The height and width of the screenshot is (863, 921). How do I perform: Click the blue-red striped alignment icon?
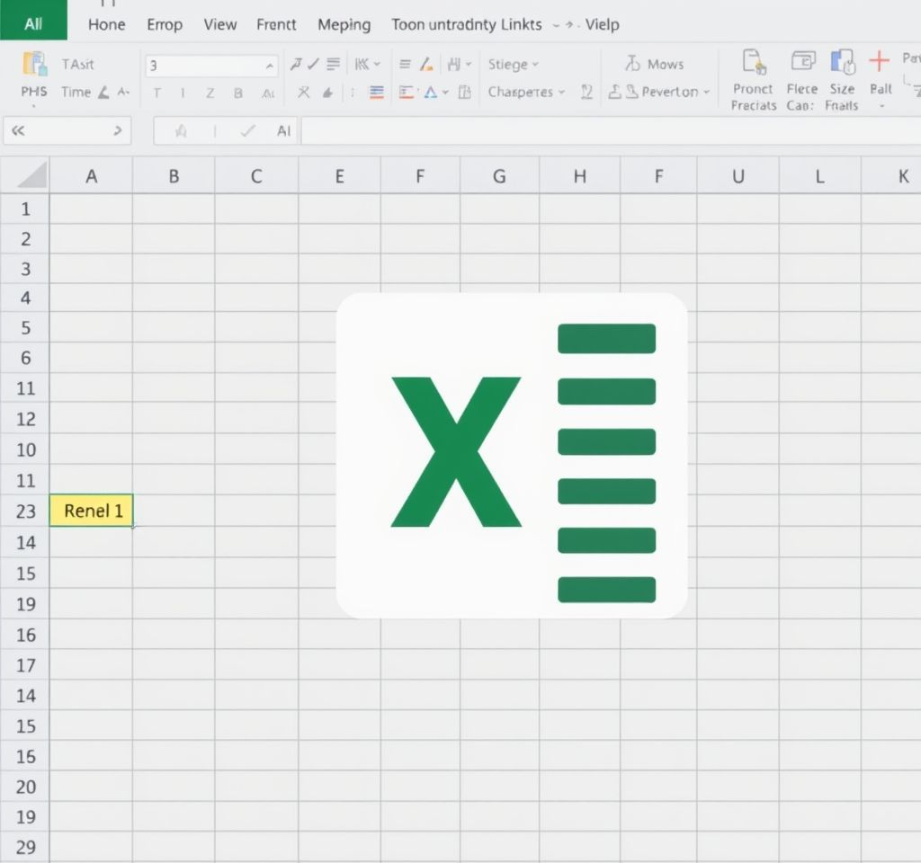pyautogui.click(x=377, y=93)
